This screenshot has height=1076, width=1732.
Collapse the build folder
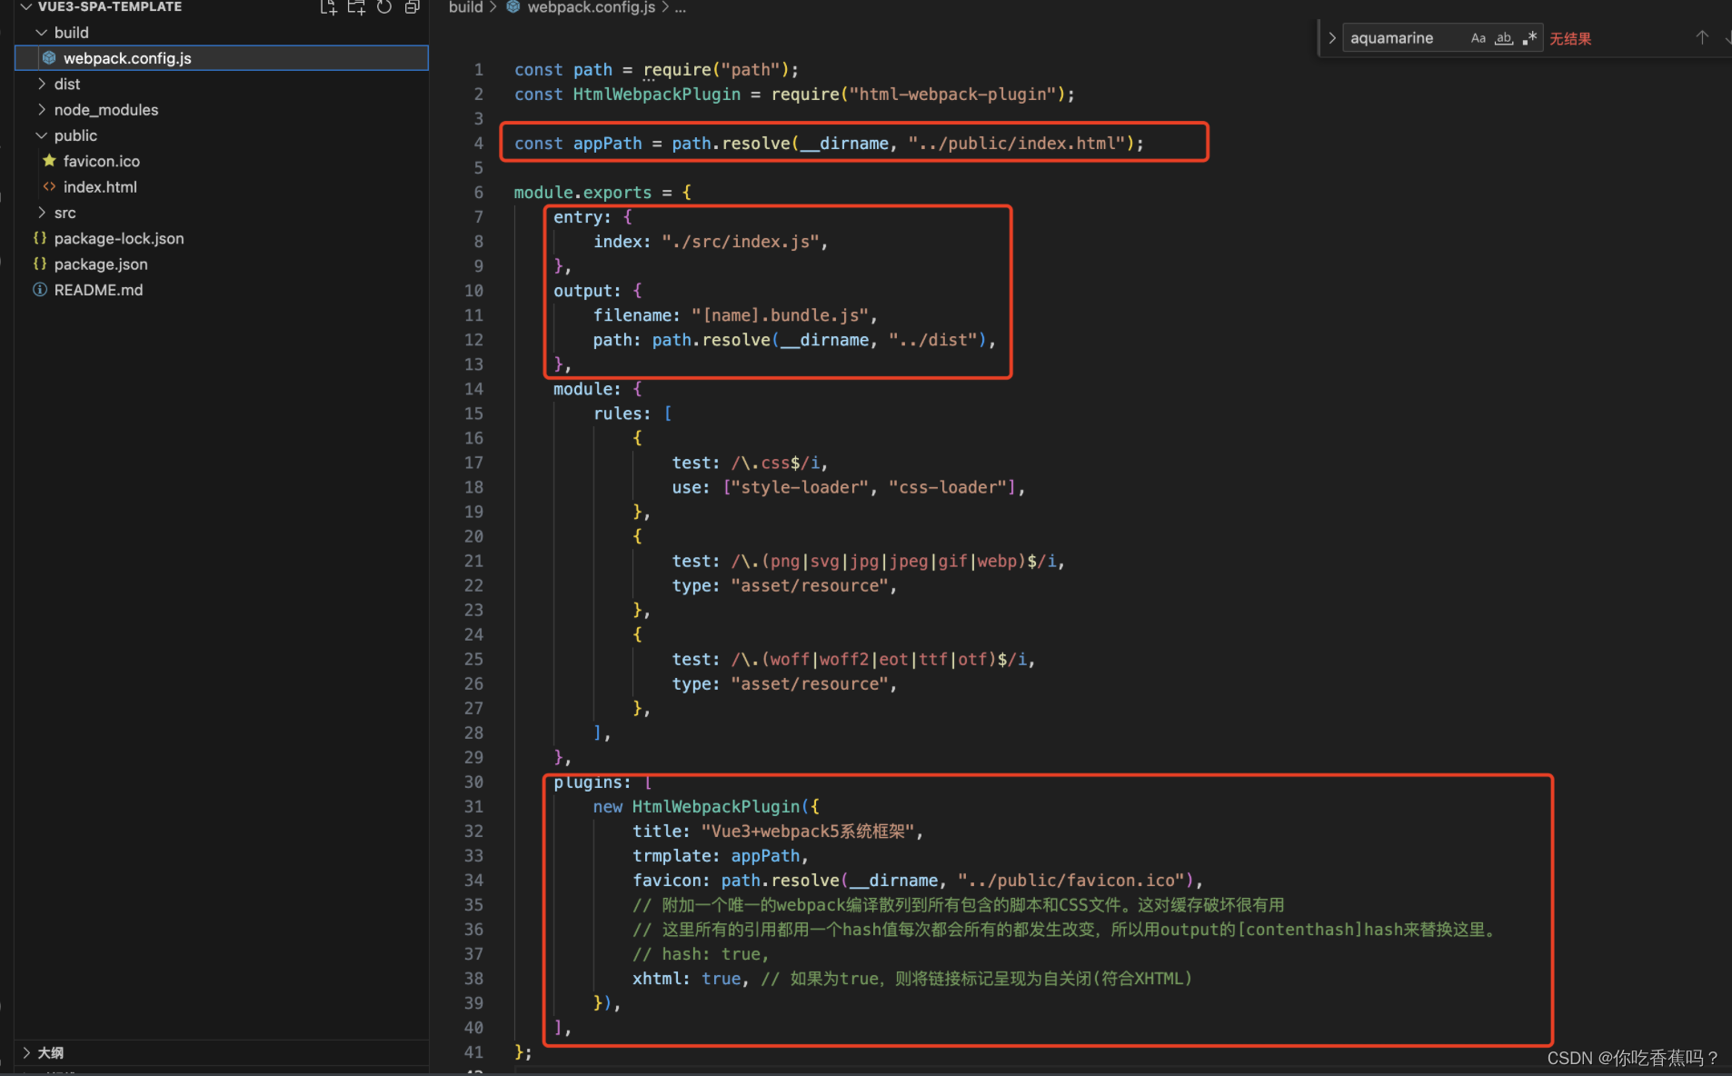[41, 33]
